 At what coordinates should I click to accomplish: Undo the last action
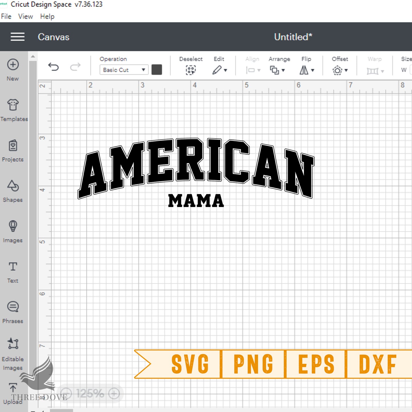point(53,67)
